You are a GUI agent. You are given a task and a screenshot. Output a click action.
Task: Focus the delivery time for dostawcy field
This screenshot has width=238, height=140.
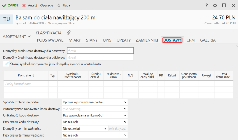[x=101, y=51]
